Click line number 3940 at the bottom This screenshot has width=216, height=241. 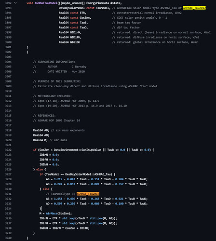(x=8, y=238)
